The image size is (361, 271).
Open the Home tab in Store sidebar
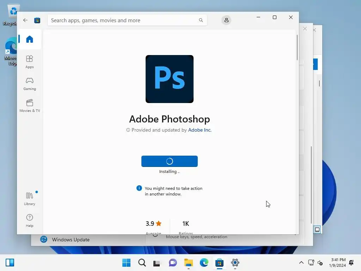pyautogui.click(x=30, y=39)
